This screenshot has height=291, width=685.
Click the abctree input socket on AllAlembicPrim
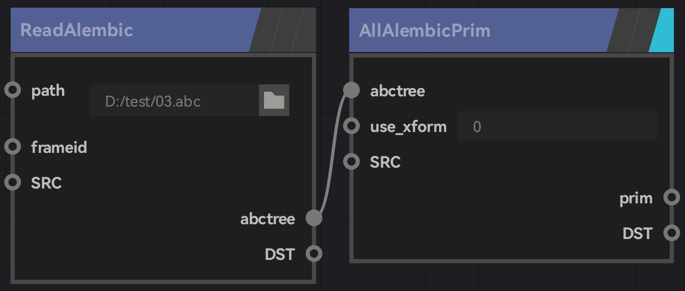click(351, 90)
